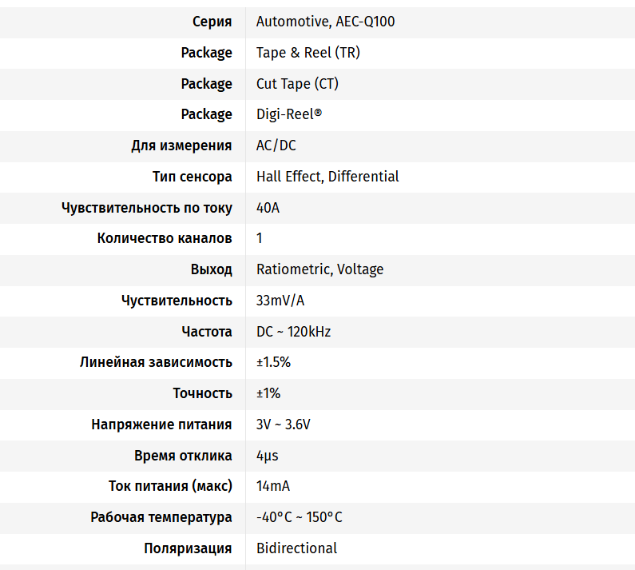Select the "3V ~ 3.6V" supply voltage value

283,425
